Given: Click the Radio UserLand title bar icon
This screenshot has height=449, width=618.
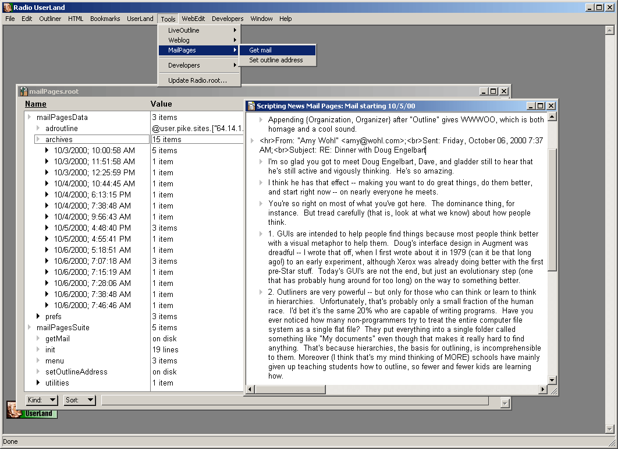Looking at the screenshot, I should (8, 8).
